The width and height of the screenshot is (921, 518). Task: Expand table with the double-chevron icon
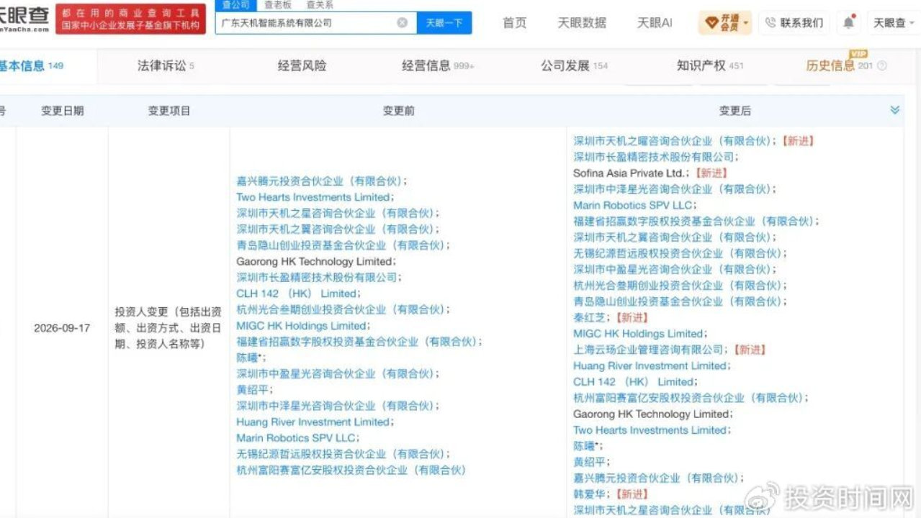pos(895,110)
